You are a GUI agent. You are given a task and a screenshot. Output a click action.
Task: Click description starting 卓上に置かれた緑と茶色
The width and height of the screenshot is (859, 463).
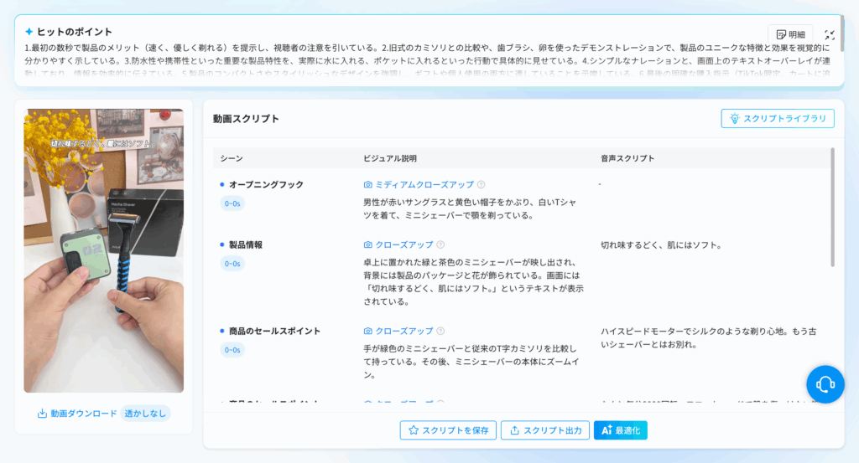click(x=473, y=281)
